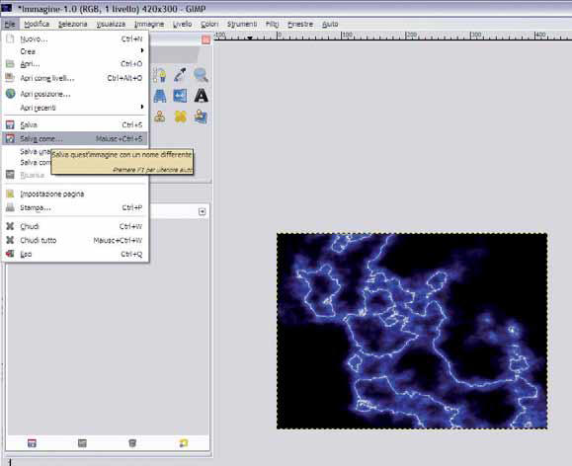This screenshot has height=466, width=572.
Task: Click the Ctrl+S shortcut text
Action: pyautogui.click(x=132, y=125)
